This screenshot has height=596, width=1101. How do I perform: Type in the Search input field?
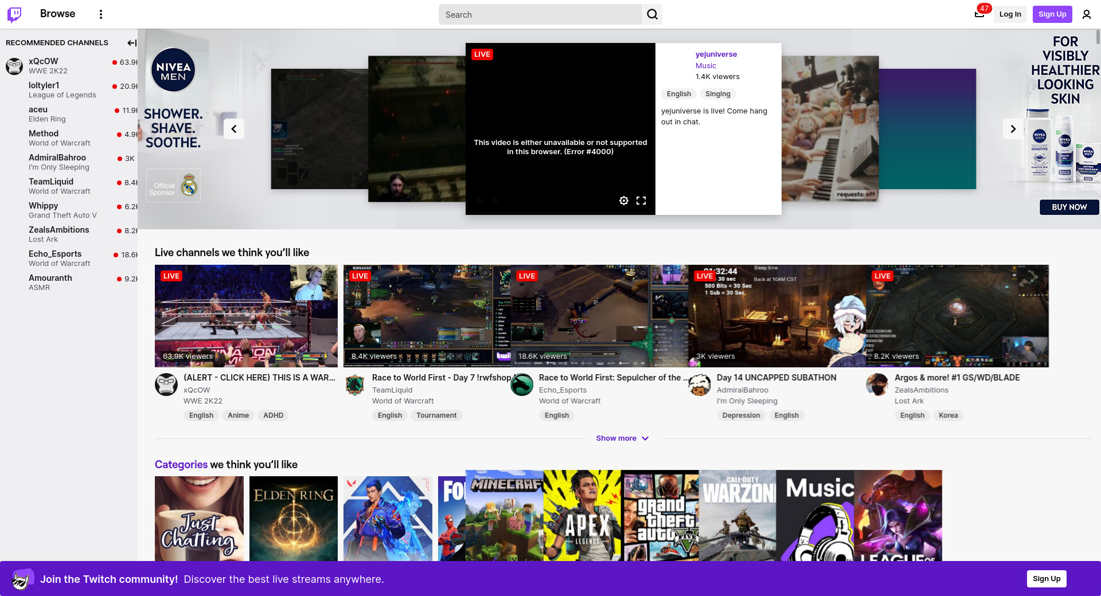pyautogui.click(x=540, y=15)
